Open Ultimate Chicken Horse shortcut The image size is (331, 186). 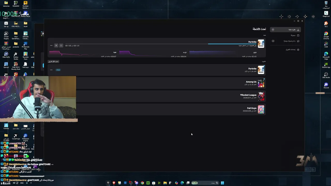pos(25,35)
